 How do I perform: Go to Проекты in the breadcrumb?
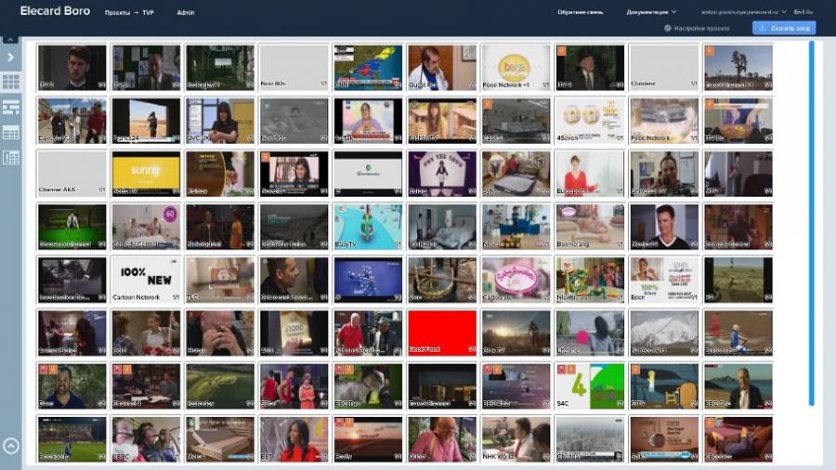click(117, 13)
